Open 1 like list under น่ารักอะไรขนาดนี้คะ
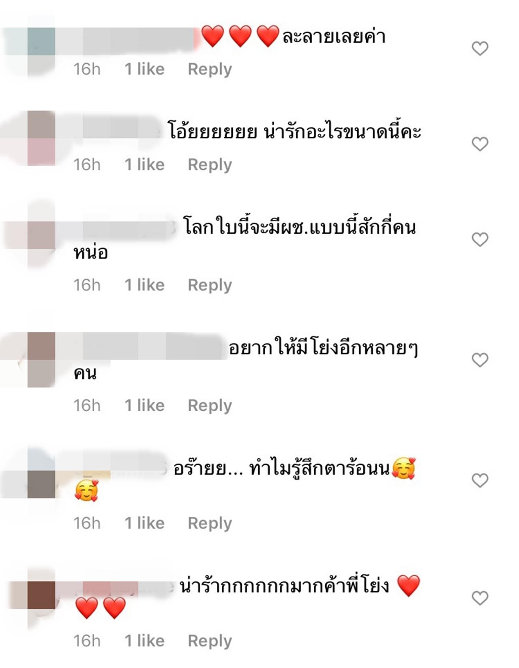This screenshot has width=519, height=668. tap(144, 164)
